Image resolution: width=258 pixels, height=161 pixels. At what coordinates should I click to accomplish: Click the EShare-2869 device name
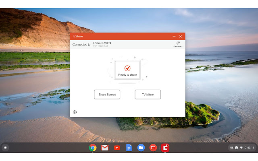(102, 43)
